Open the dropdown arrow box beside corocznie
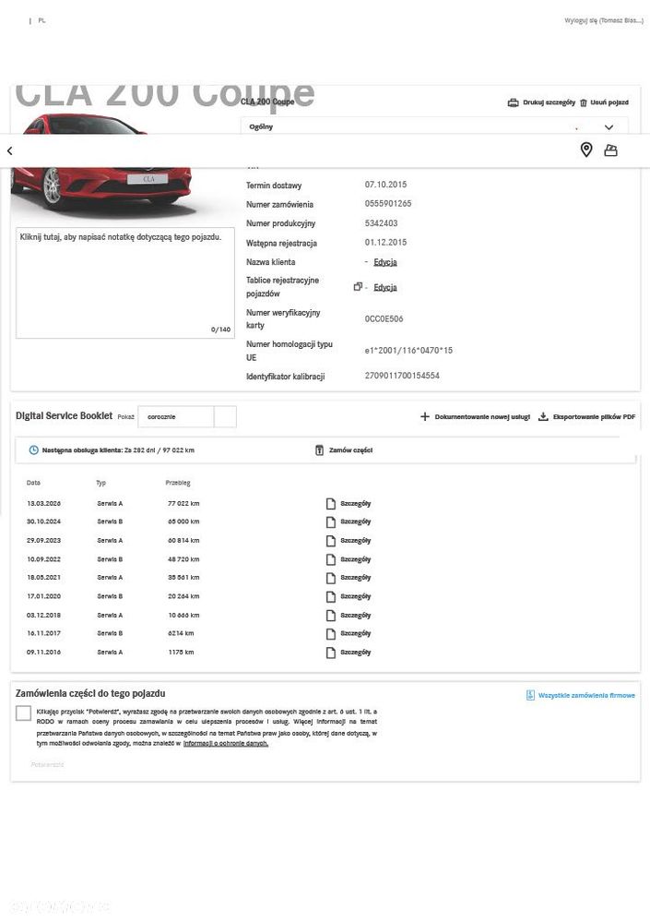The image size is (650, 923). [225, 417]
